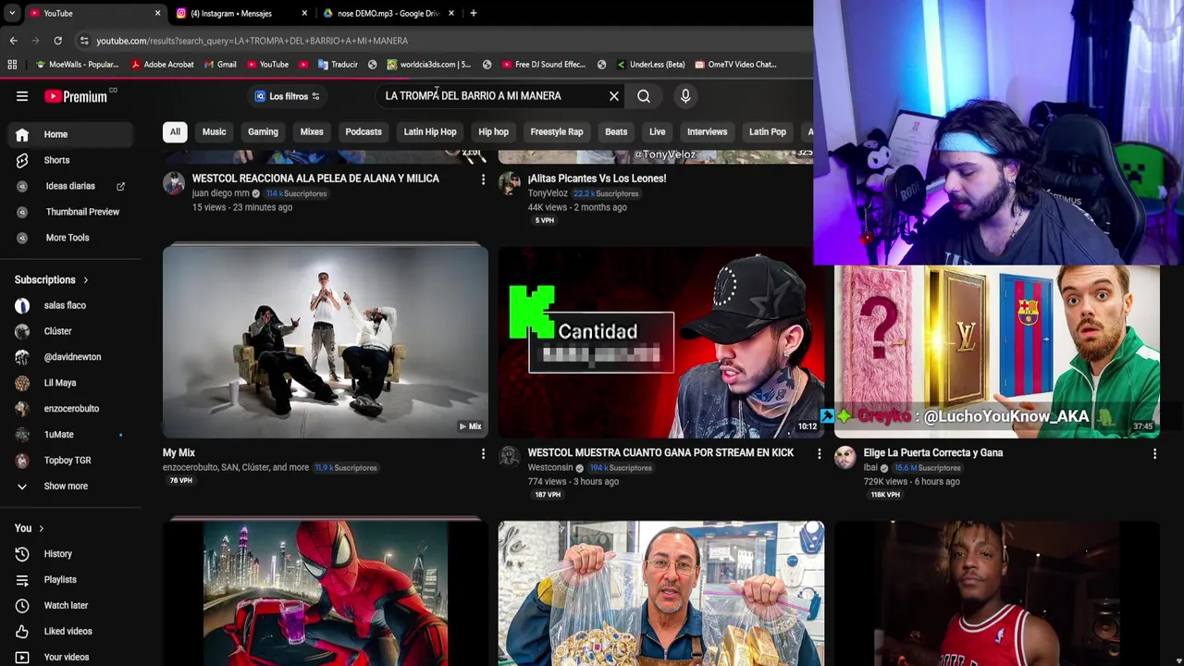Screen dimensions: 1184x666
Task: Open salas flaco subscription channel
Action: pyautogui.click(x=70, y=305)
